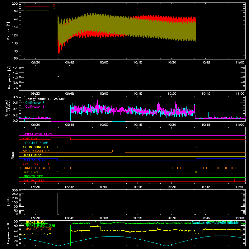Click the 'Normalized modulation' axis title
Image resolution: width=249 pixels, height=249 pixels.
(8, 109)
